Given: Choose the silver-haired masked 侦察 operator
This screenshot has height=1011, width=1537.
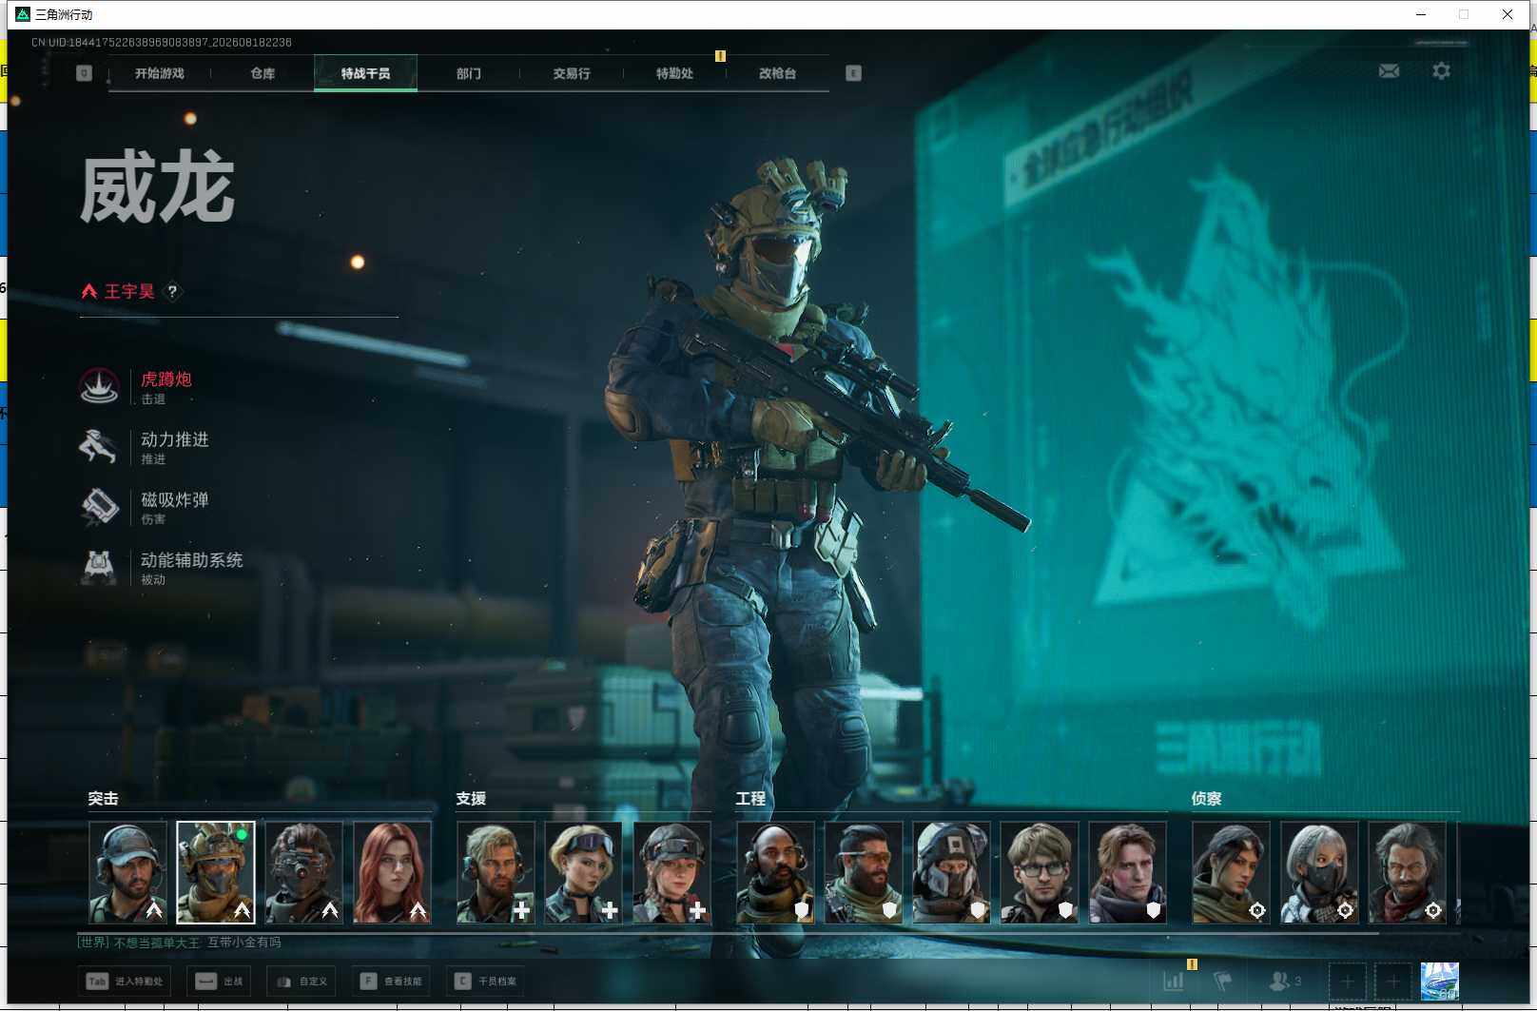Looking at the screenshot, I should 1319,872.
